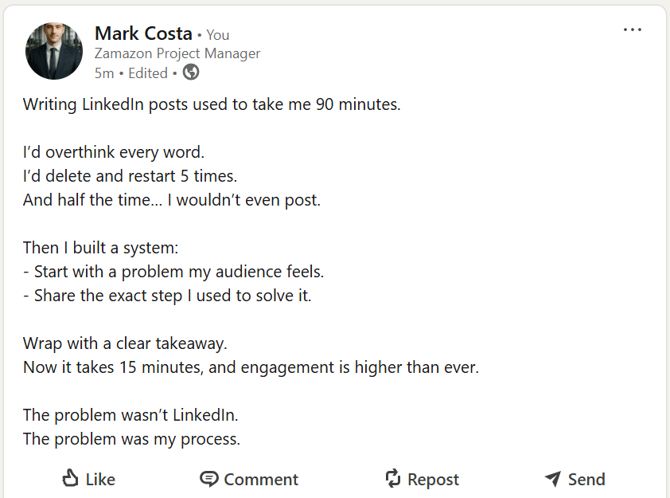Screen dimensions: 670x498
Task: Click the Send paper plane icon
Action: pos(553,478)
